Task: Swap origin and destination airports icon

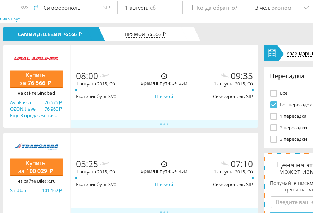Action: coord(36,8)
